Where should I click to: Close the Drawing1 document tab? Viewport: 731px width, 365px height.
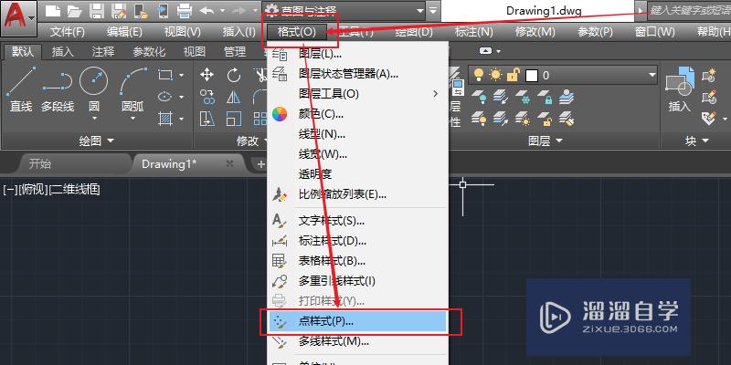pos(229,163)
